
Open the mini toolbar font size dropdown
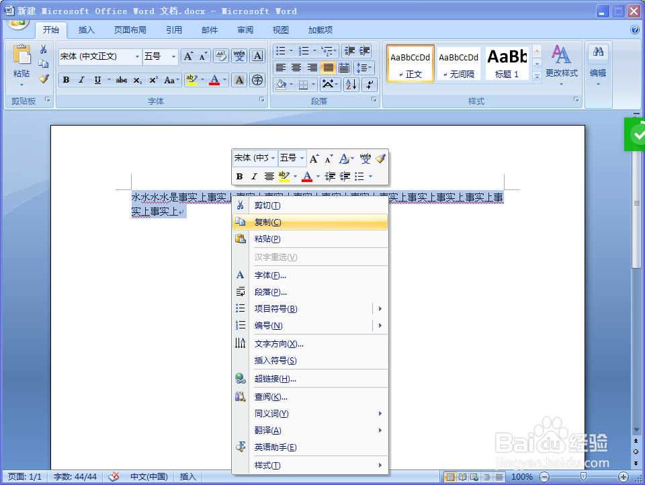click(302, 158)
